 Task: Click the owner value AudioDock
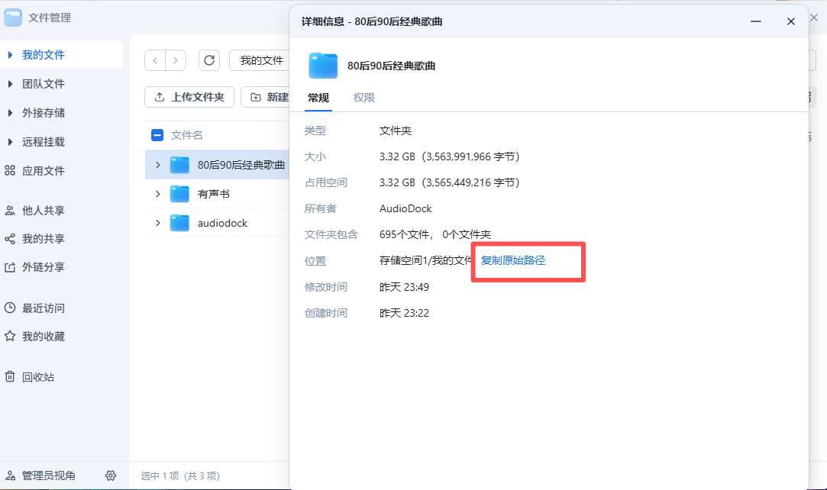pos(405,208)
